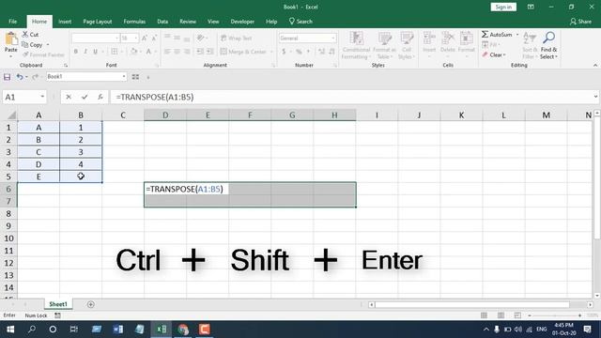Collapse the ribbon with the chevron
This screenshot has height=338, width=601.
tap(595, 65)
